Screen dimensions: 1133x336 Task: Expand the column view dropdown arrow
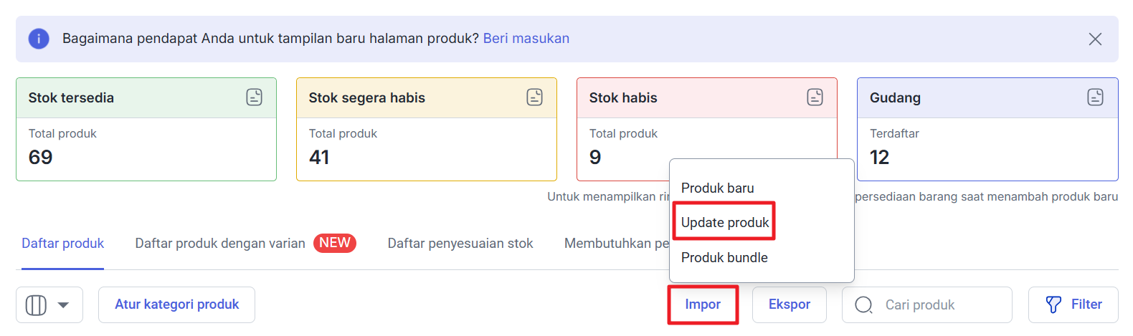coord(63,305)
